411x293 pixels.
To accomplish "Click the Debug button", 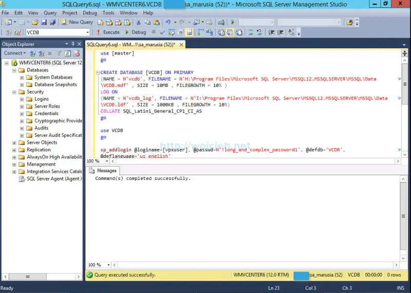I will 136,32.
